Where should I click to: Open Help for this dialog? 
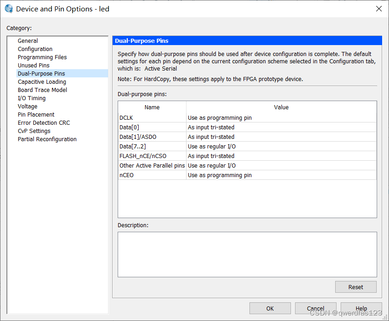click(x=361, y=308)
